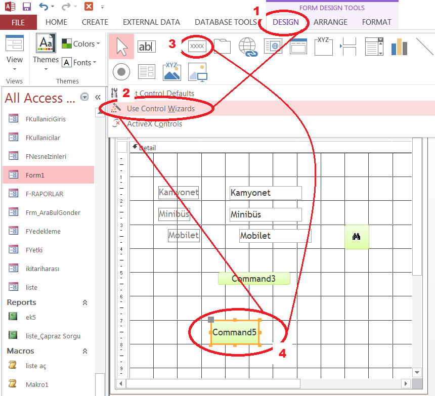The image size is (435, 396).
Task: Choose the Image control
Action: (172, 72)
